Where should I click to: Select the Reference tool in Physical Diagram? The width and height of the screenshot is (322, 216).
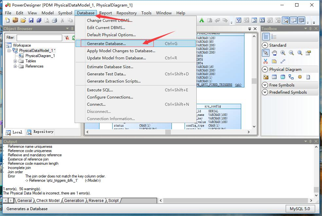[x=291, y=77]
